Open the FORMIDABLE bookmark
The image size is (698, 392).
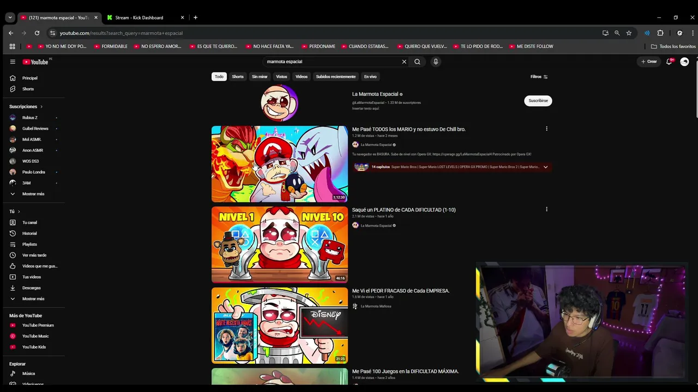(x=111, y=46)
